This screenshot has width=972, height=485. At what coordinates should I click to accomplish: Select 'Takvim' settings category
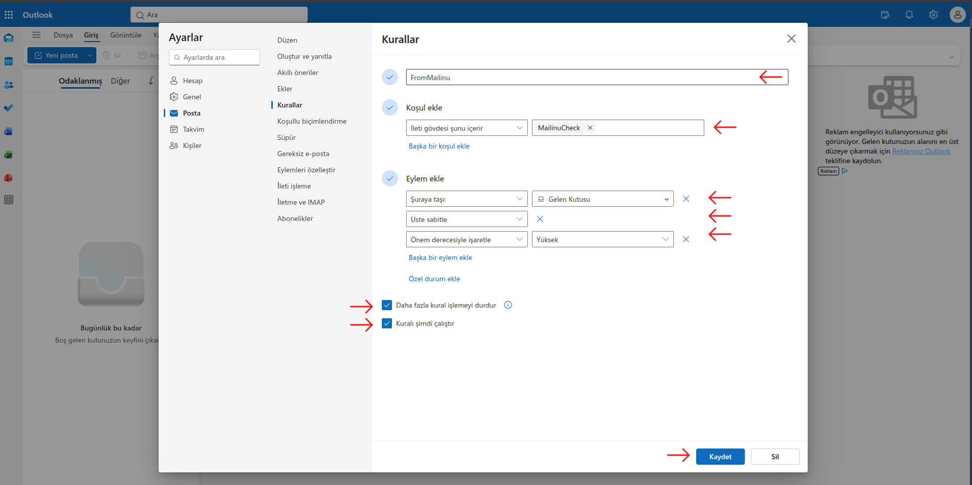(x=193, y=129)
